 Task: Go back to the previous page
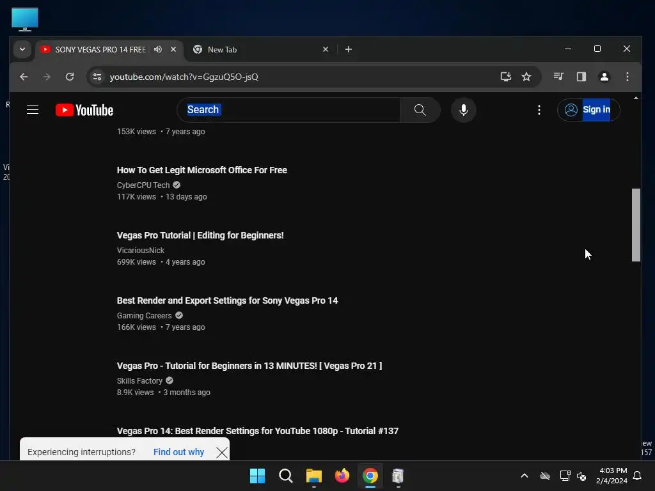point(24,77)
